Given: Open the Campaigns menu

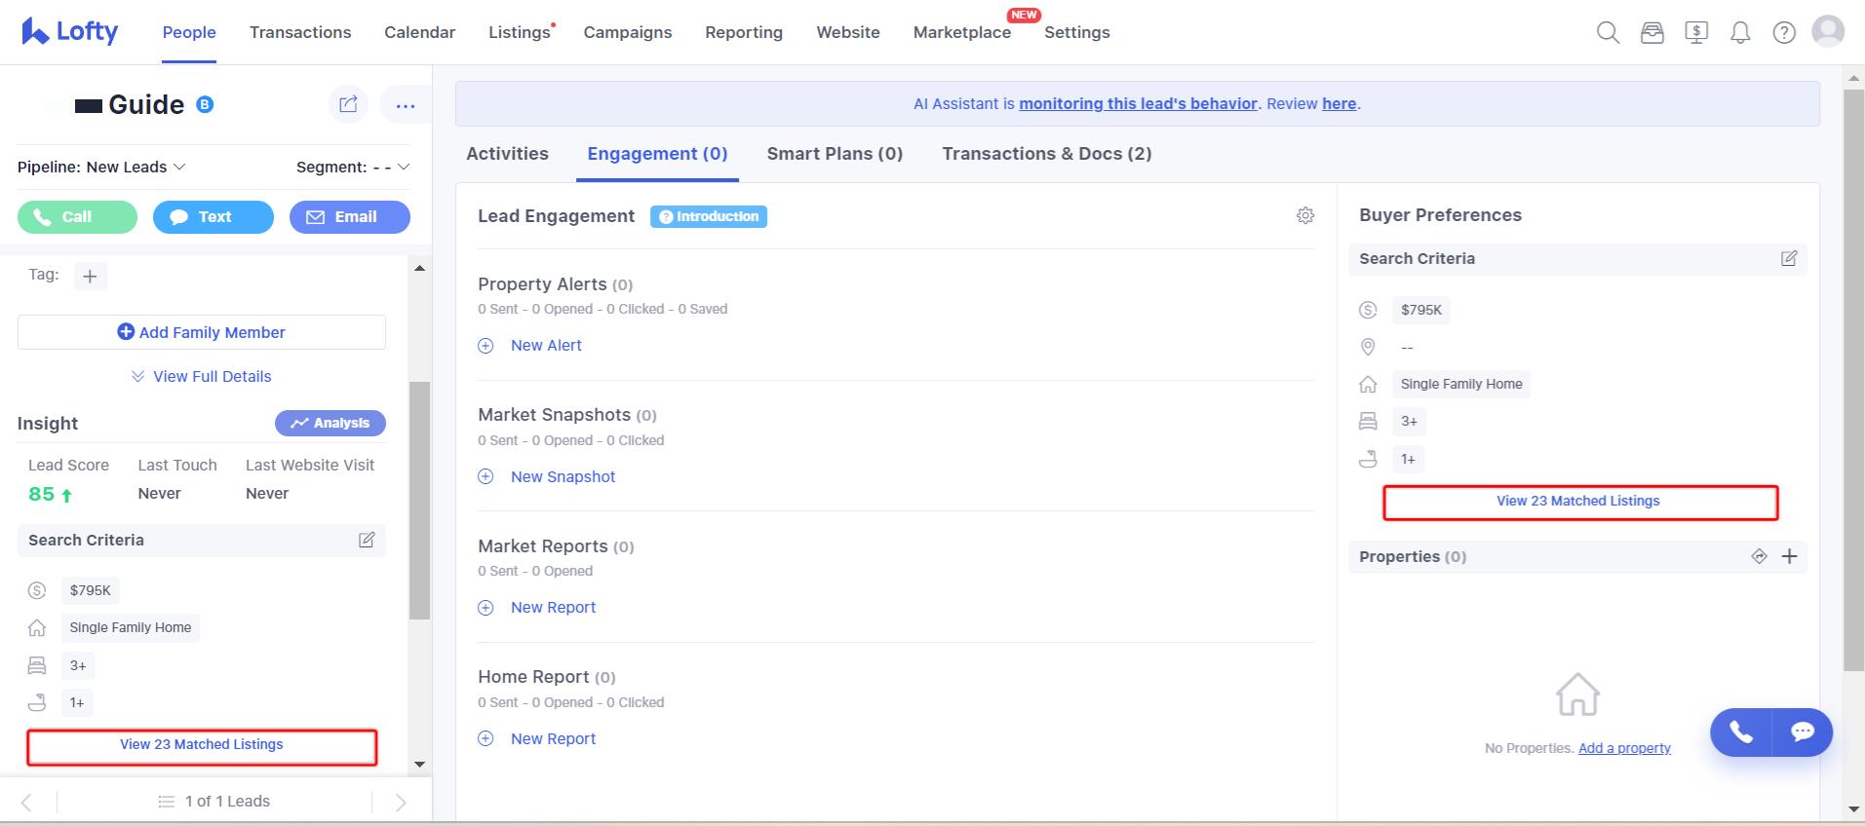Looking at the screenshot, I should coord(628,32).
